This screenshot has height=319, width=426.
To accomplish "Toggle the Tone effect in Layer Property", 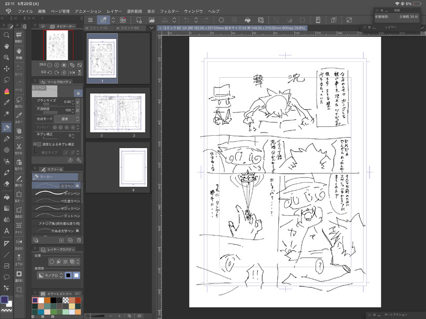I will click(x=65, y=261).
